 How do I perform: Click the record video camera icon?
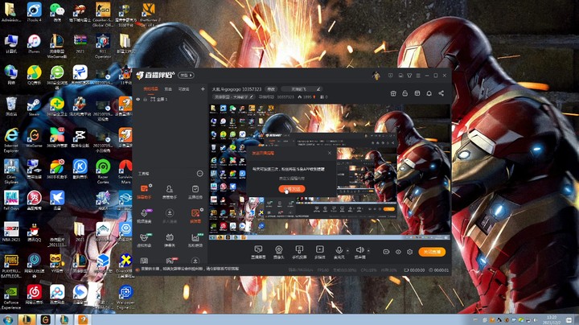click(x=386, y=252)
